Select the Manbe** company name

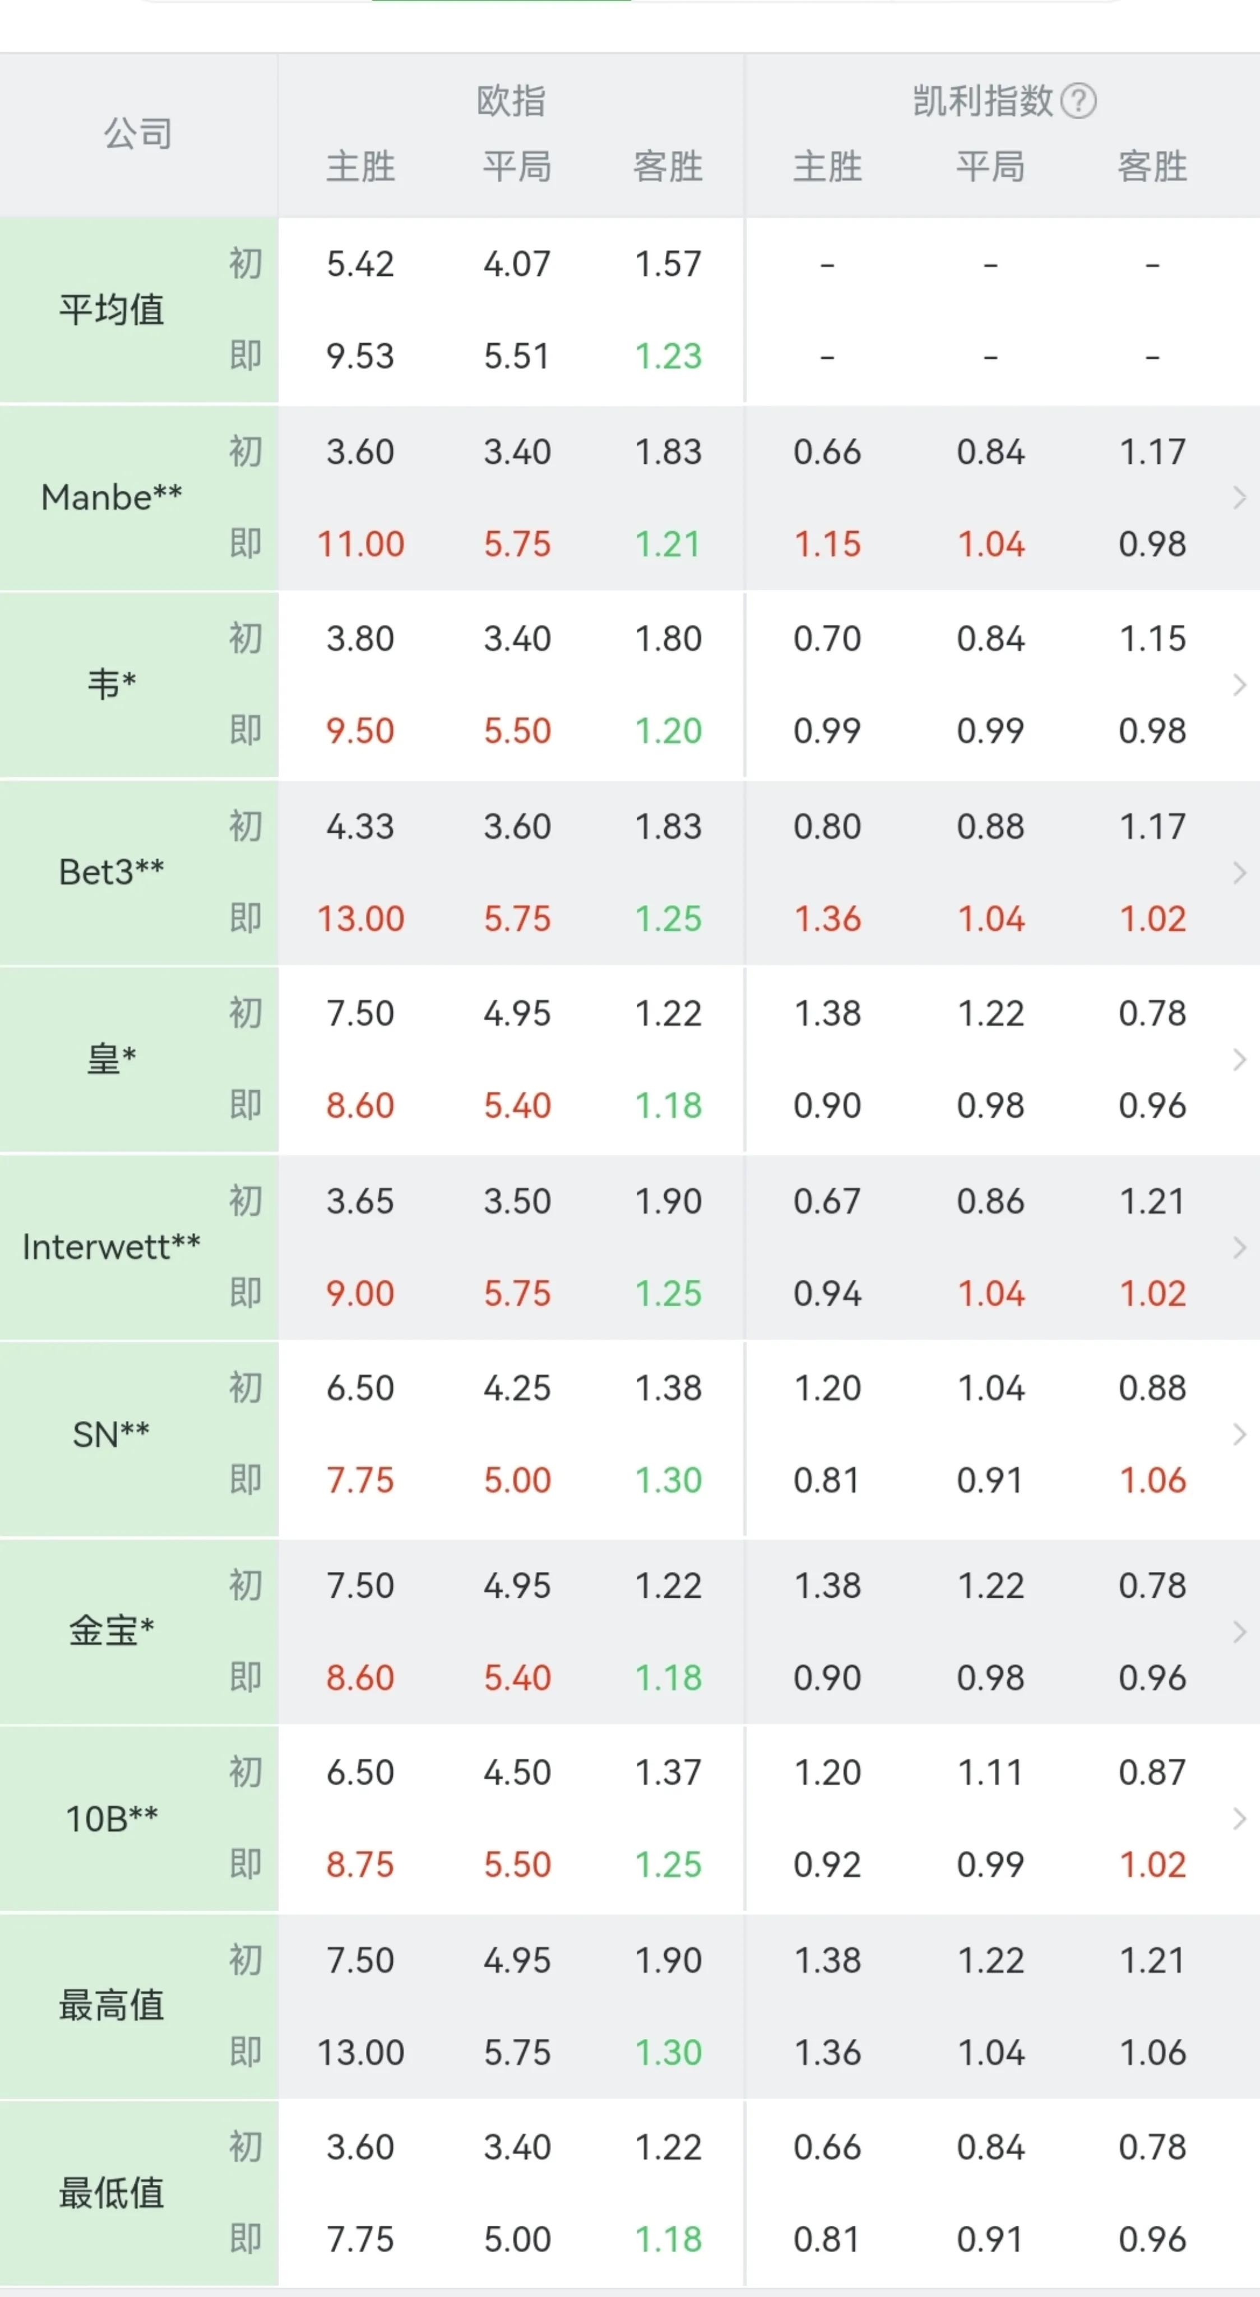(x=112, y=497)
